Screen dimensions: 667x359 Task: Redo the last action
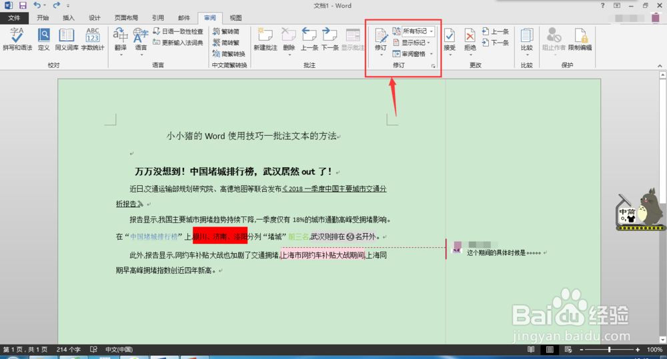click(57, 5)
